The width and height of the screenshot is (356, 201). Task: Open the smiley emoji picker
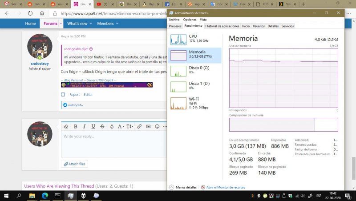[x=157, y=127]
